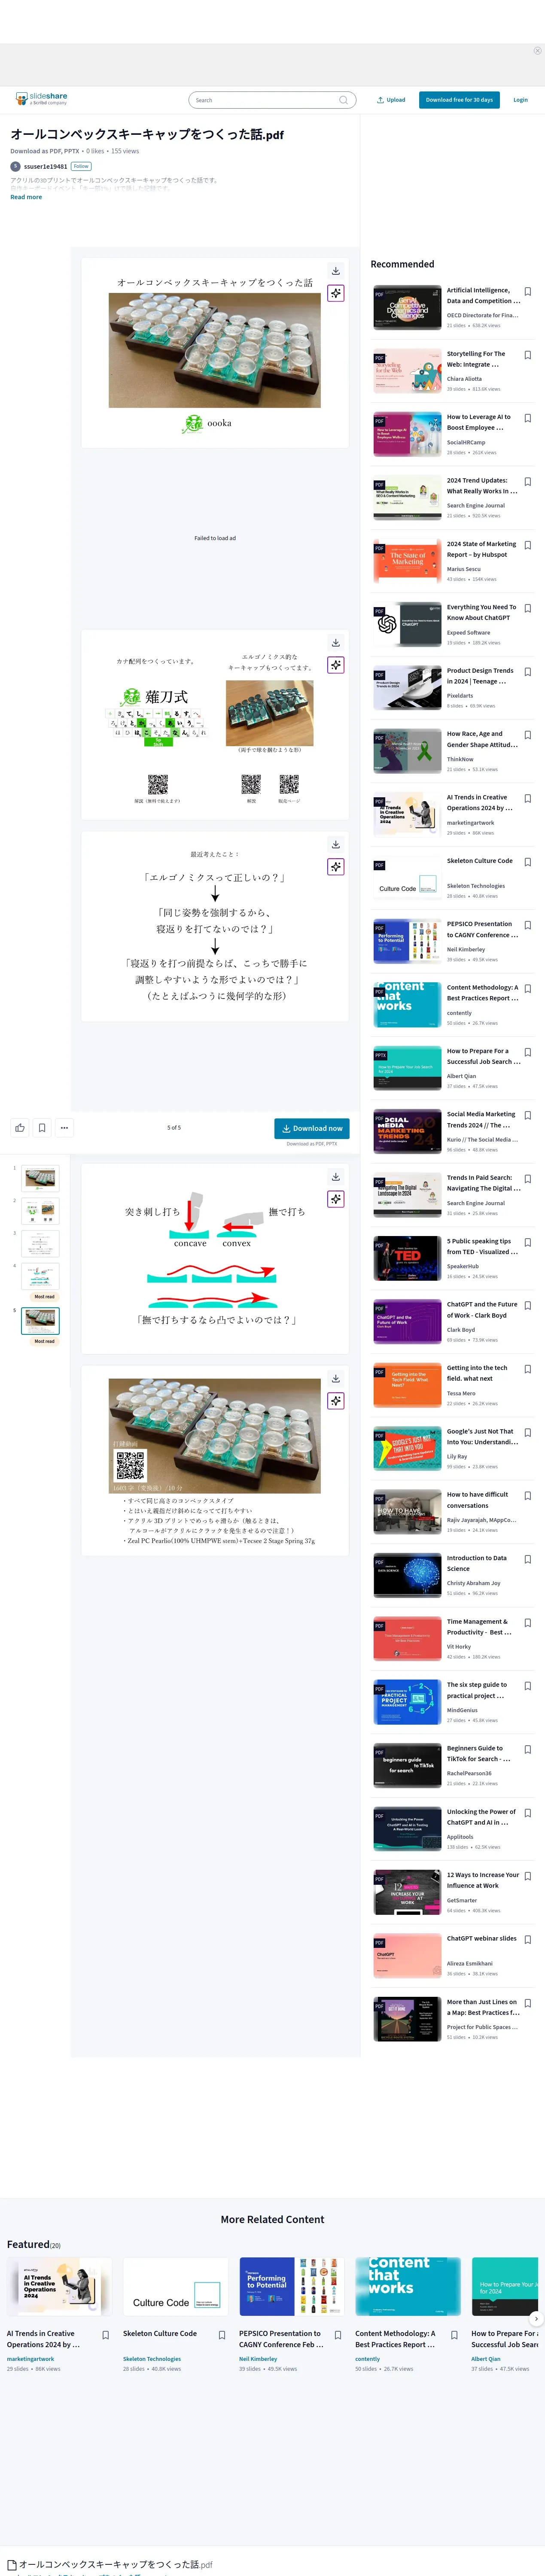Open Google's Just Not That Into You thumbnail

point(407,1449)
